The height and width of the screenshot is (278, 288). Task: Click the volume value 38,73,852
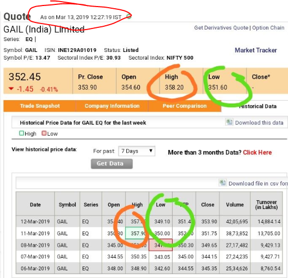tap(237, 234)
